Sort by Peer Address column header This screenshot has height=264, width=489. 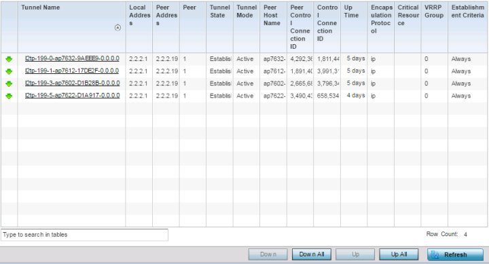[x=166, y=27]
